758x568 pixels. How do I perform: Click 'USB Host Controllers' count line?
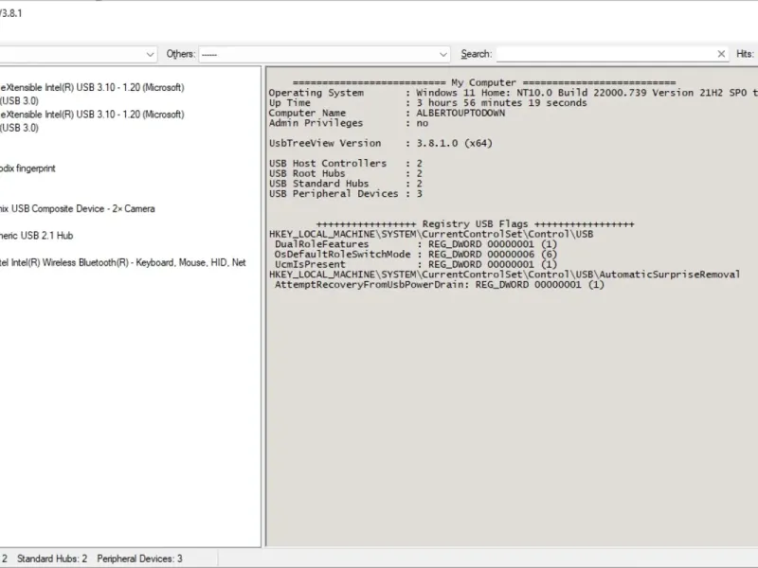(x=346, y=164)
